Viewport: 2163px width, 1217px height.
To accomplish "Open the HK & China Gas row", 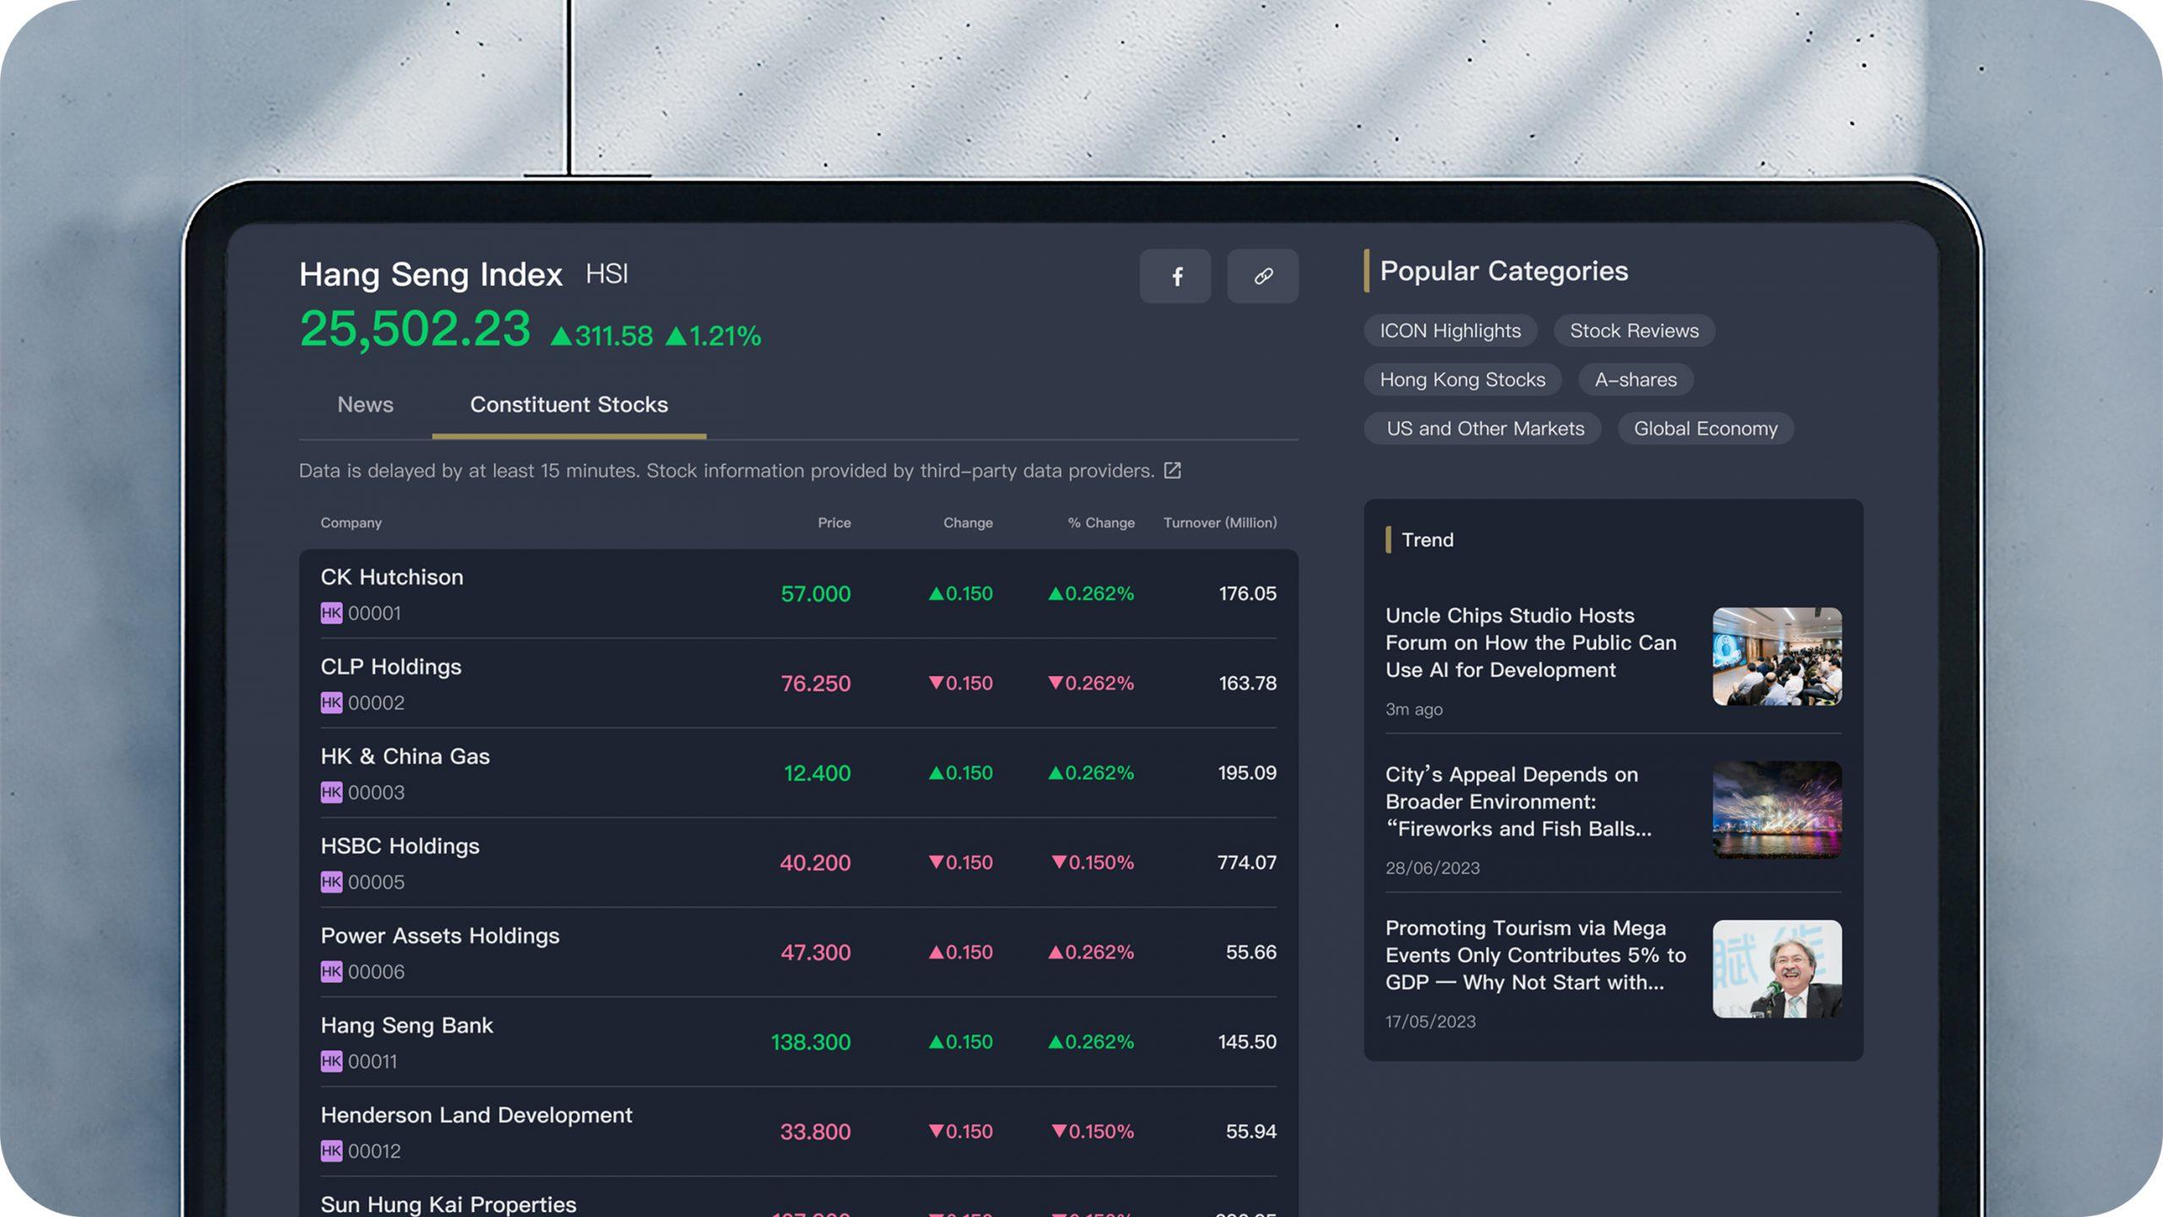I will [x=798, y=773].
